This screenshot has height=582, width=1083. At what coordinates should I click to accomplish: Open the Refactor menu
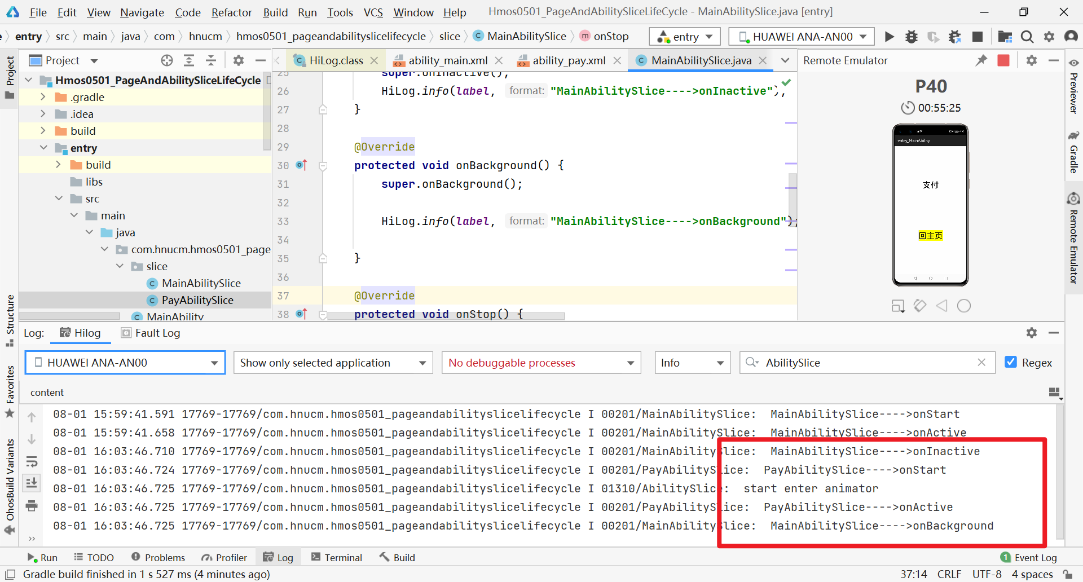[231, 12]
